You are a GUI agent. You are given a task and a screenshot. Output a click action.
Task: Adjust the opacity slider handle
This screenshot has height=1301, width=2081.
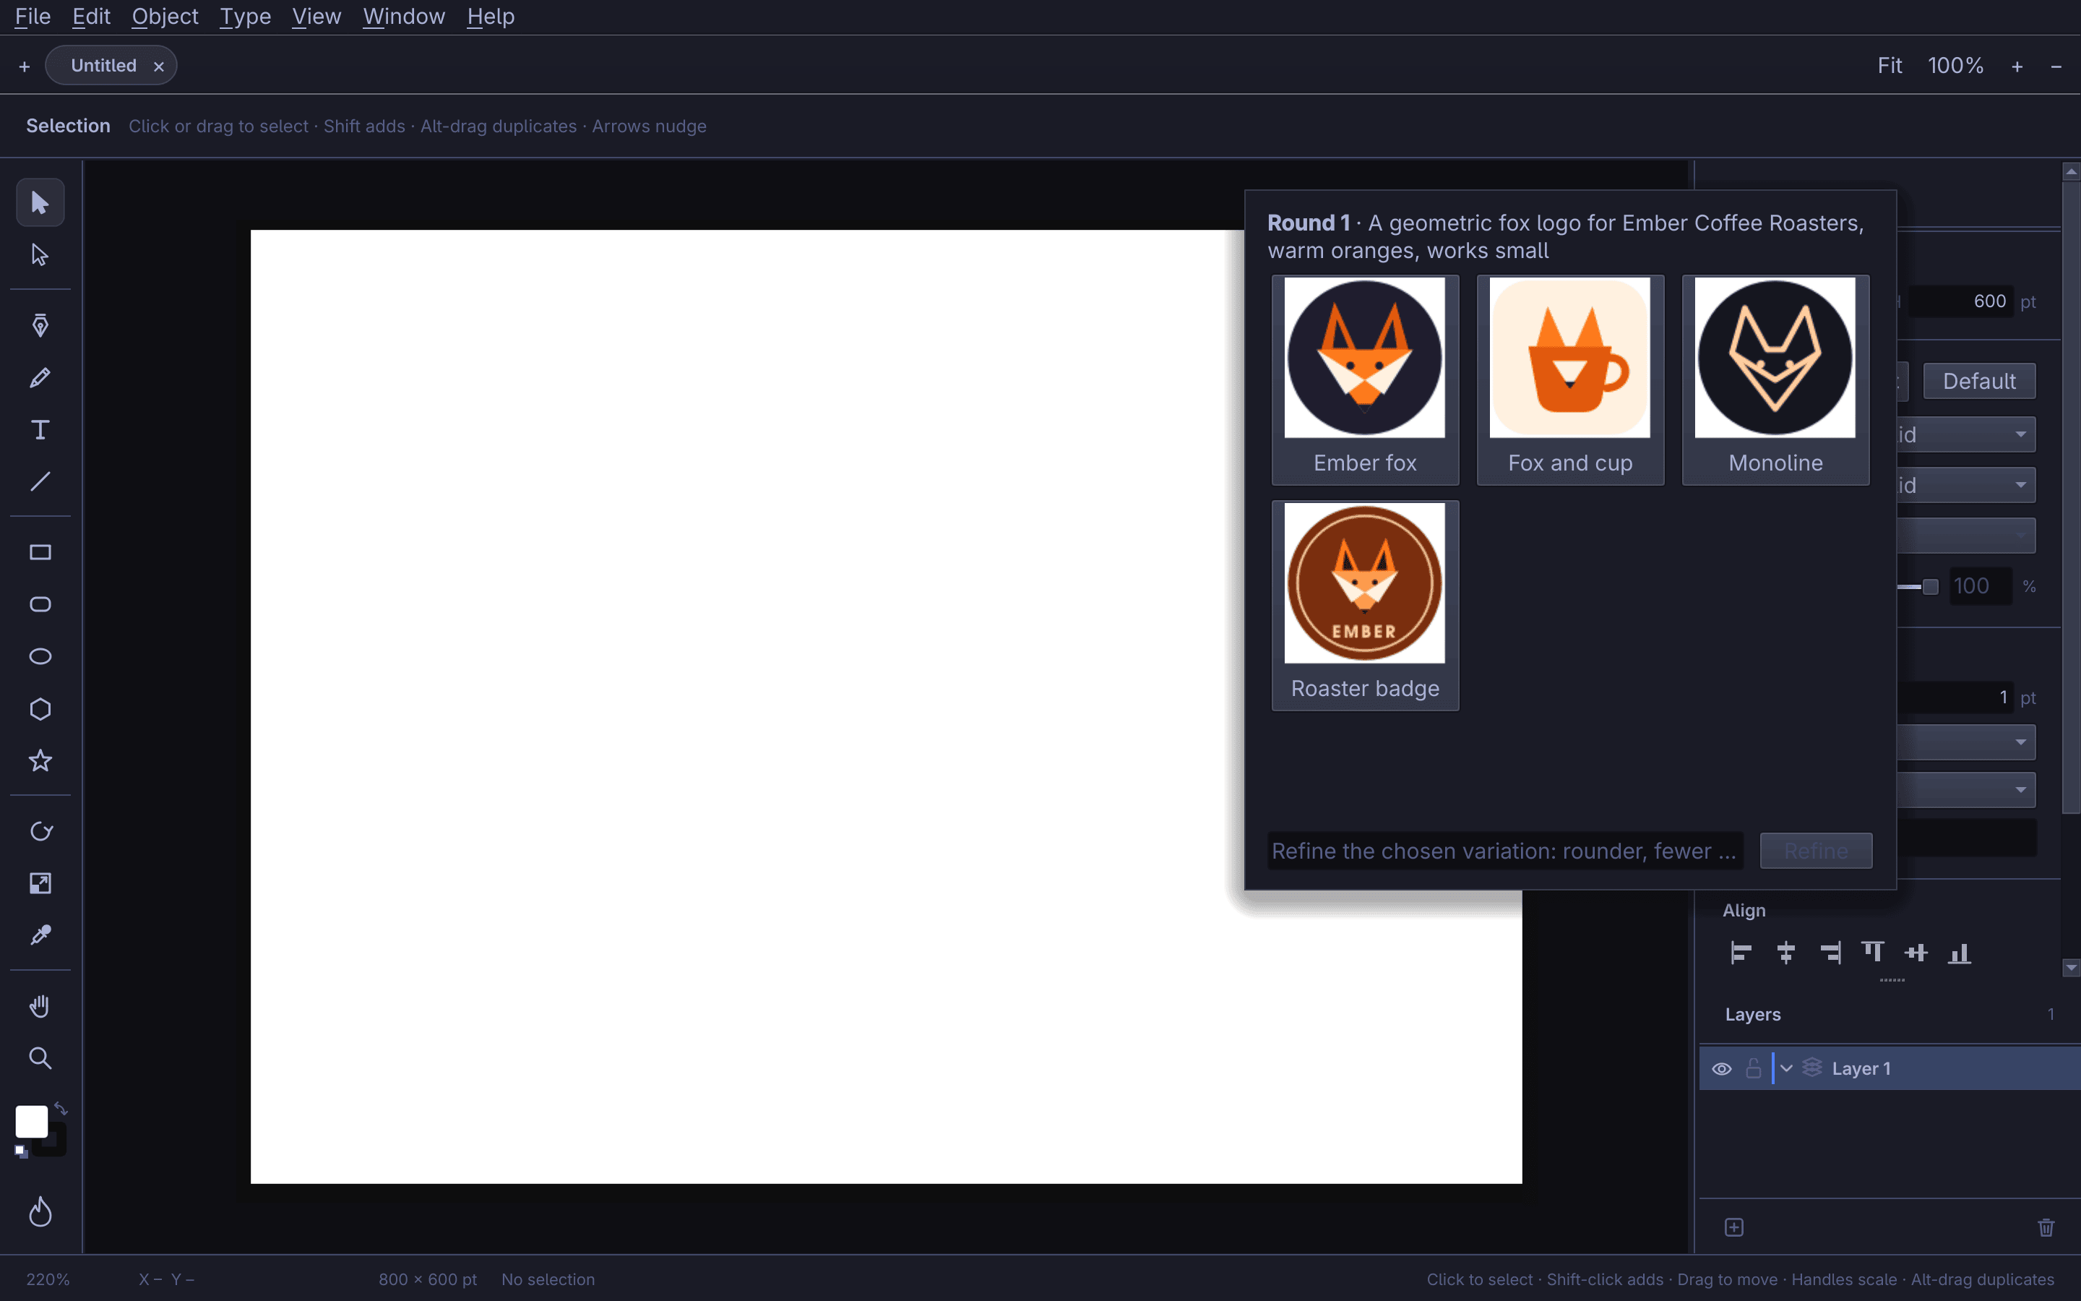(1931, 587)
